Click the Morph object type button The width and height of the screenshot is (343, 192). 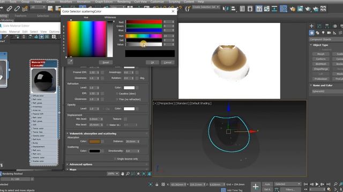pyautogui.click(x=320, y=54)
